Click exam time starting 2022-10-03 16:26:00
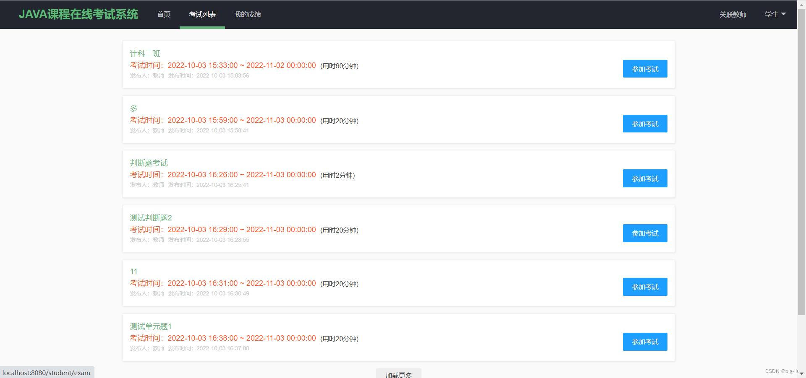The width and height of the screenshot is (806, 378). coord(241,175)
